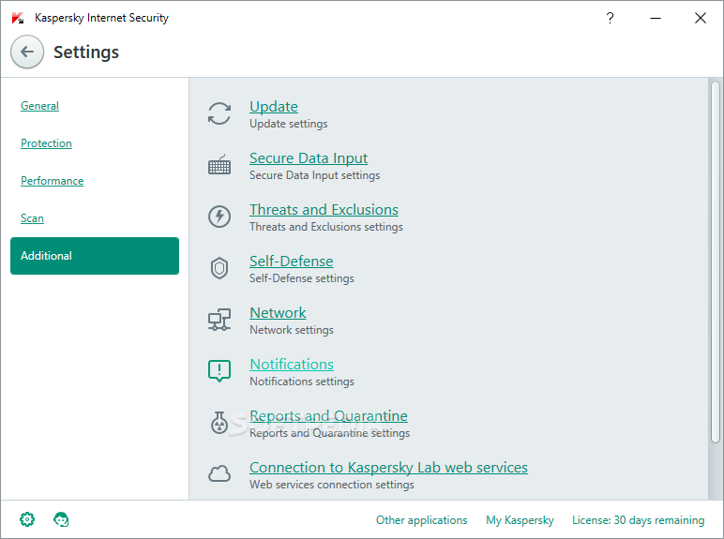This screenshot has height=539, width=724.
Task: Switch to the Protection settings tab
Action: [46, 143]
